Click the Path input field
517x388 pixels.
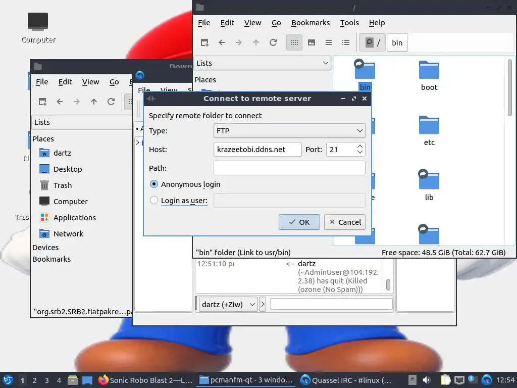(289, 168)
